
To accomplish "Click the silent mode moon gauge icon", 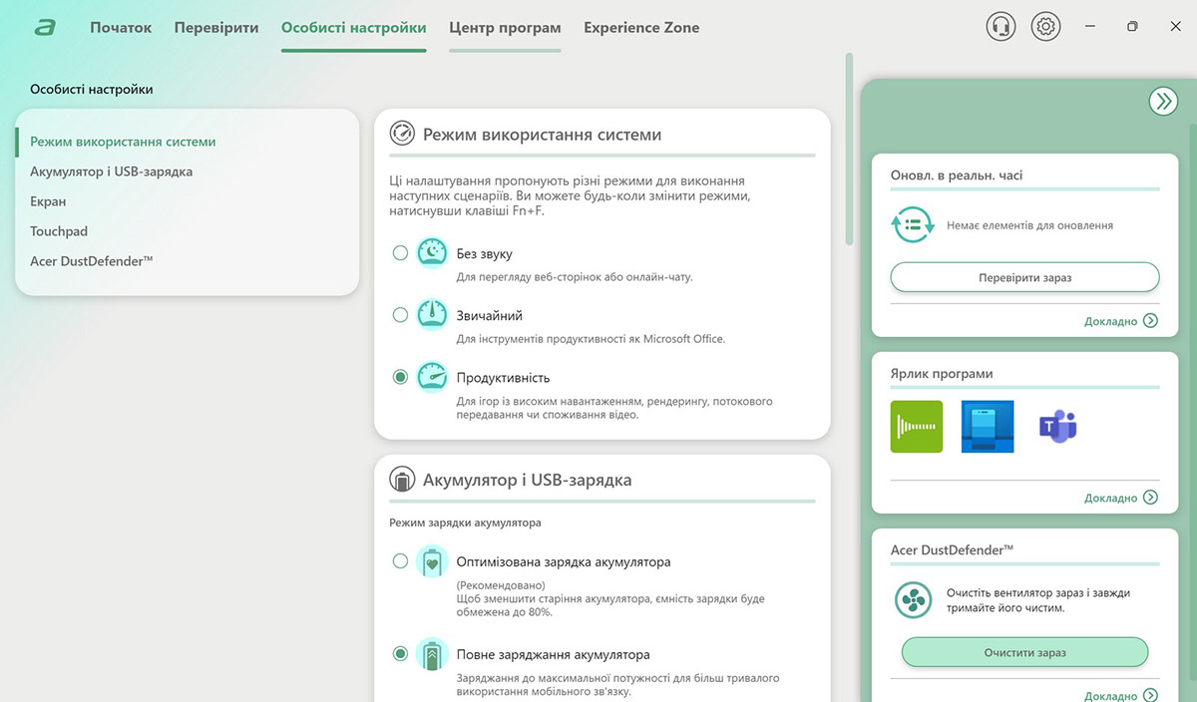I will pyautogui.click(x=432, y=253).
